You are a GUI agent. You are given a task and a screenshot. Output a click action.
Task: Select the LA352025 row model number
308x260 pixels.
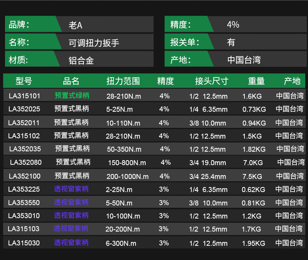click(x=24, y=109)
